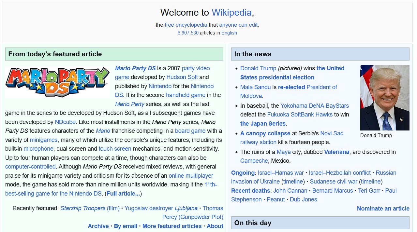Open 'Israel–Hezbollah conflict' link
This screenshot has width=417, height=232.
click(340, 173)
